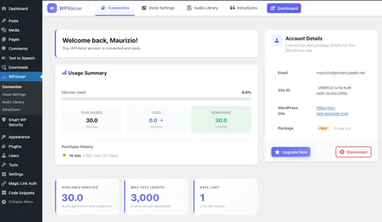Click the Tools wrench icon
Screen dimensions: 382x222
point(4,165)
